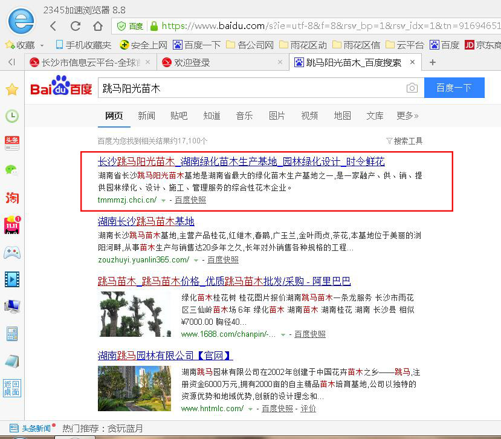The width and height of the screenshot is (501, 439).
Task: Open the sidebar calculator icon
Action: 12,334
